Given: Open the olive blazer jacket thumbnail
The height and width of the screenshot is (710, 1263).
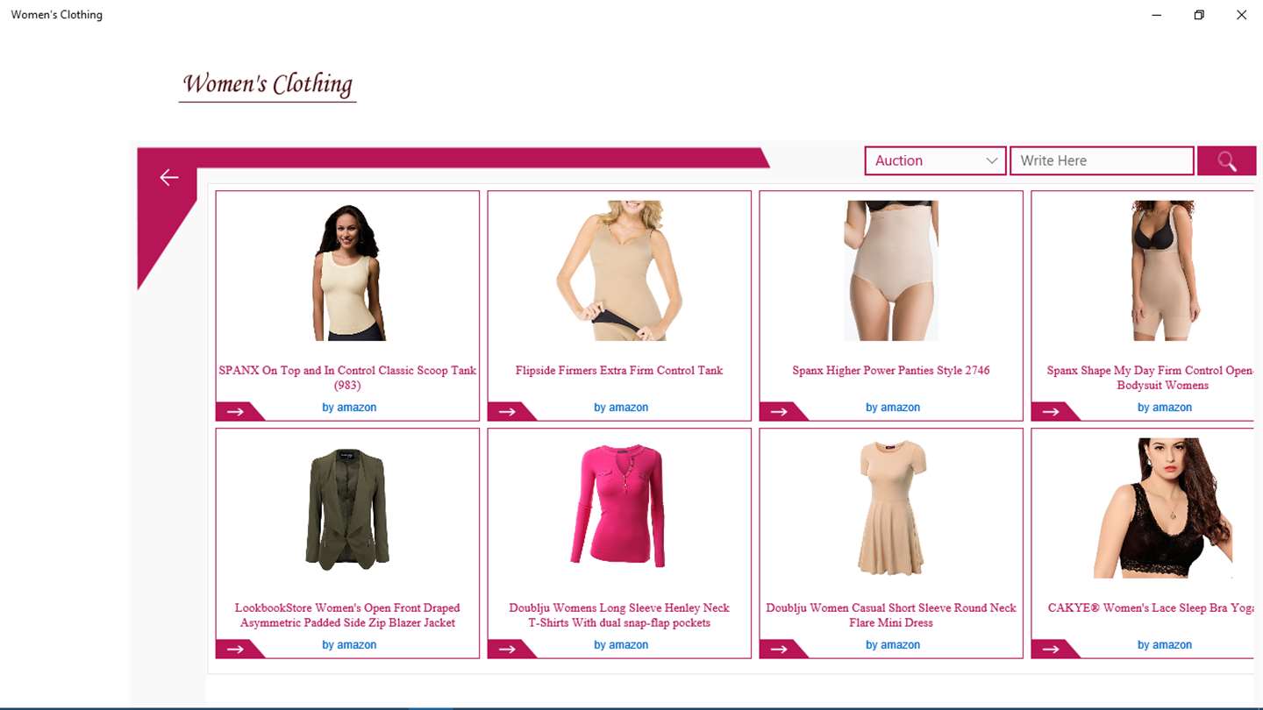Looking at the screenshot, I should coord(347,508).
